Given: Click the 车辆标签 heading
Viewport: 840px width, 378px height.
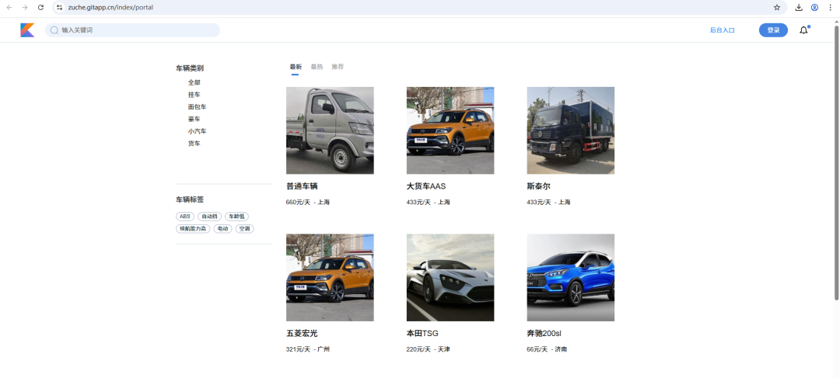Looking at the screenshot, I should (190, 199).
